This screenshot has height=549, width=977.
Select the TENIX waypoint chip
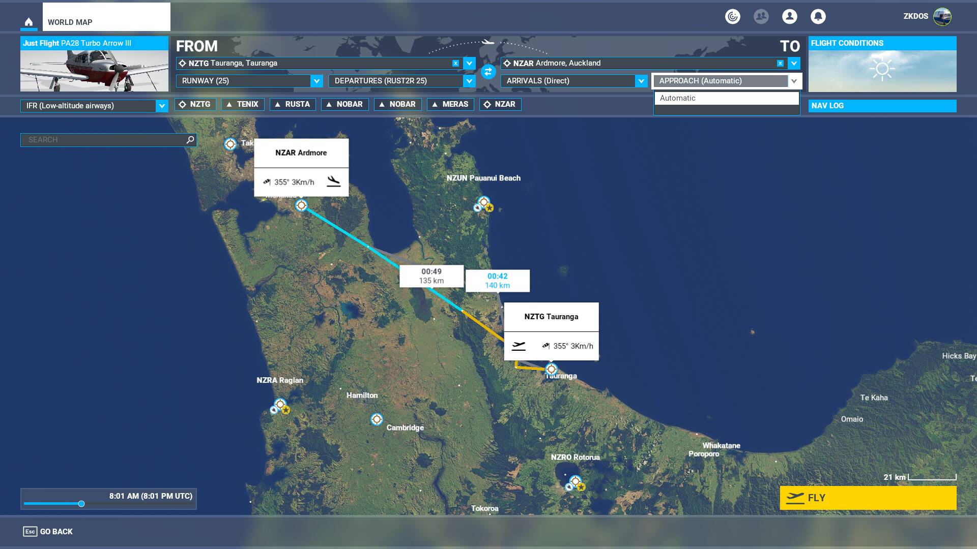click(x=243, y=104)
